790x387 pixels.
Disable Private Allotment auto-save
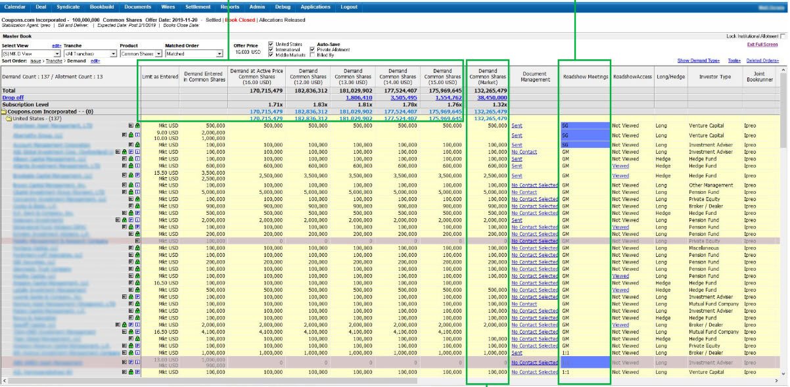(312, 49)
